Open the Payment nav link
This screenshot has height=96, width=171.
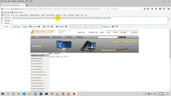69,37
